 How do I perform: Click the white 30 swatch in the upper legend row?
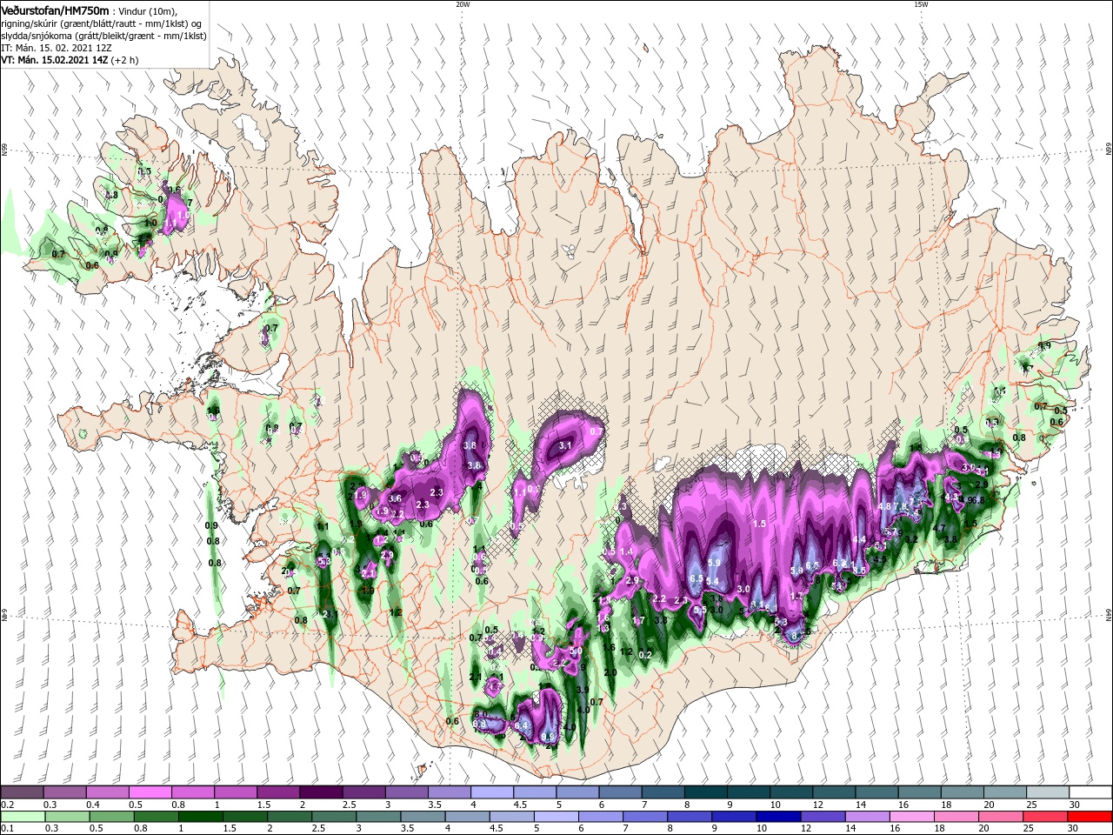click(x=1090, y=792)
